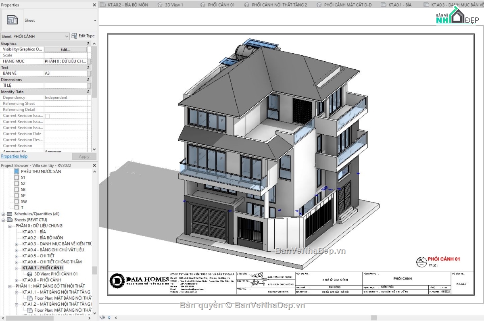Switch to the PHỐI CẢNH 01 tab
The height and width of the screenshot is (321, 484).
coord(217,5)
